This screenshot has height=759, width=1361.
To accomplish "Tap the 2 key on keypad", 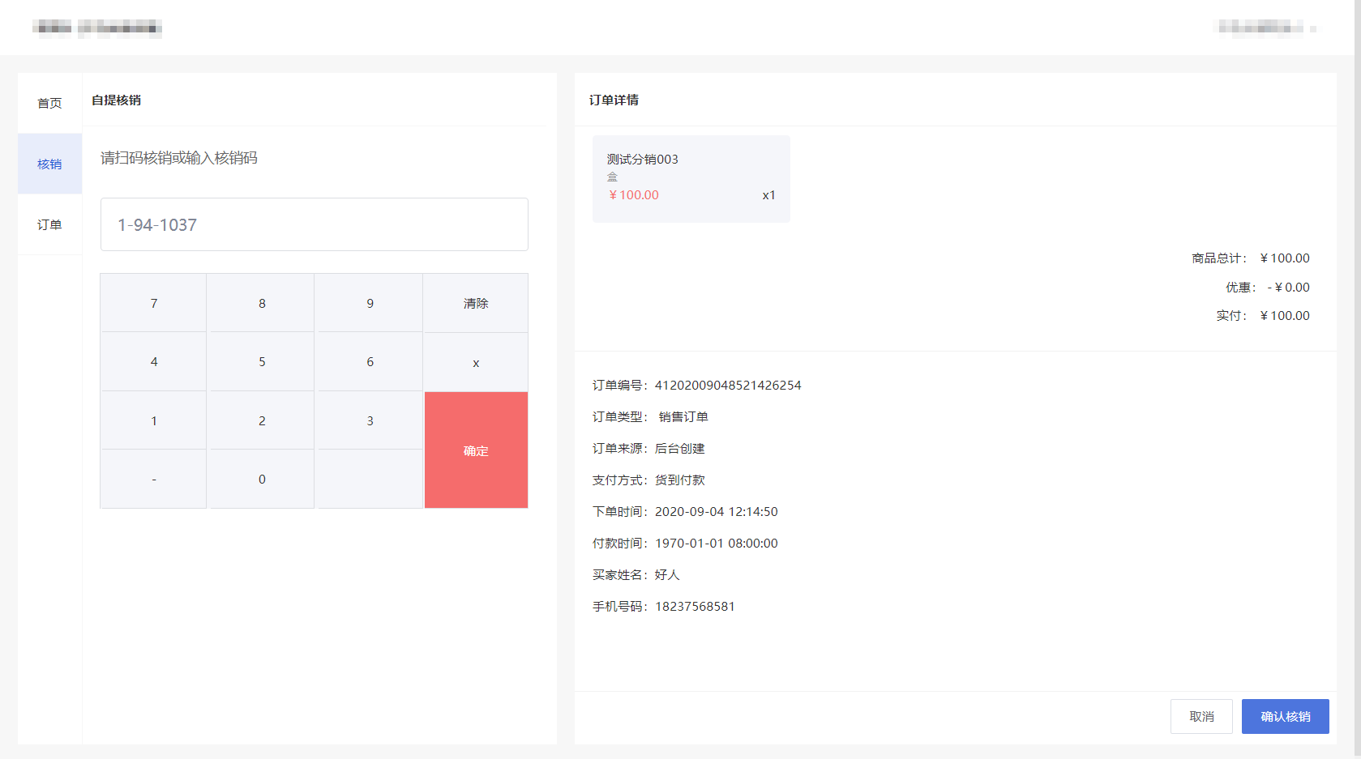I will pos(262,420).
